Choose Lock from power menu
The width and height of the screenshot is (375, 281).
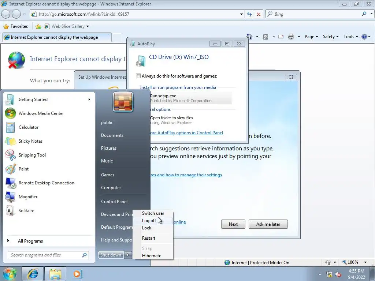153,228
